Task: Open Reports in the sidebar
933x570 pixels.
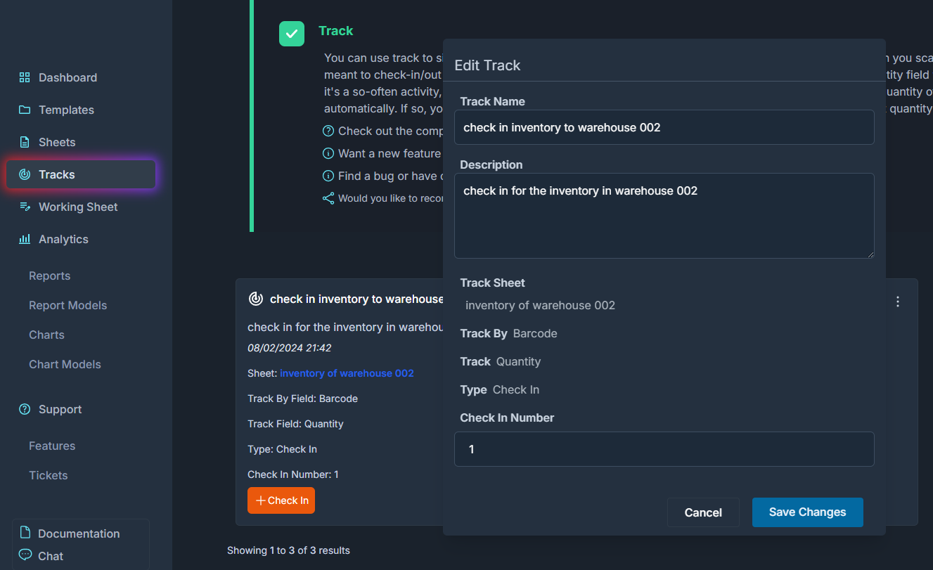Action: pyautogui.click(x=49, y=276)
